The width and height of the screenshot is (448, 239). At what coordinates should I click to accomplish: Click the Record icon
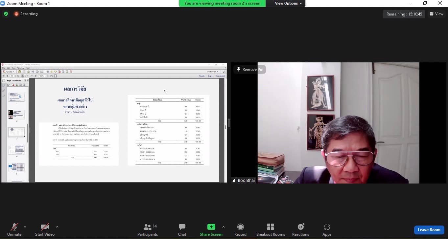pos(240,227)
